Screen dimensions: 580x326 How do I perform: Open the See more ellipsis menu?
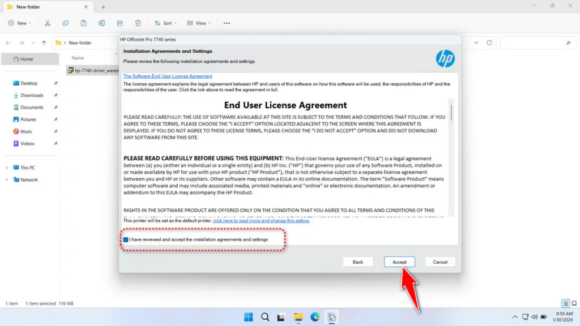click(x=226, y=23)
